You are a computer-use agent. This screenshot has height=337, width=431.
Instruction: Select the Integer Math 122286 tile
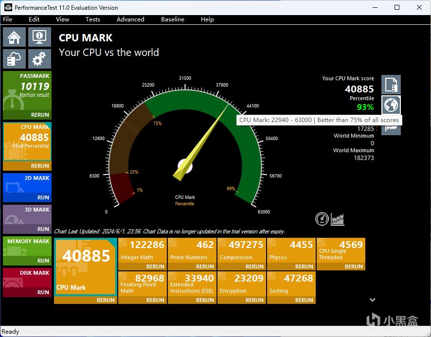(x=143, y=250)
